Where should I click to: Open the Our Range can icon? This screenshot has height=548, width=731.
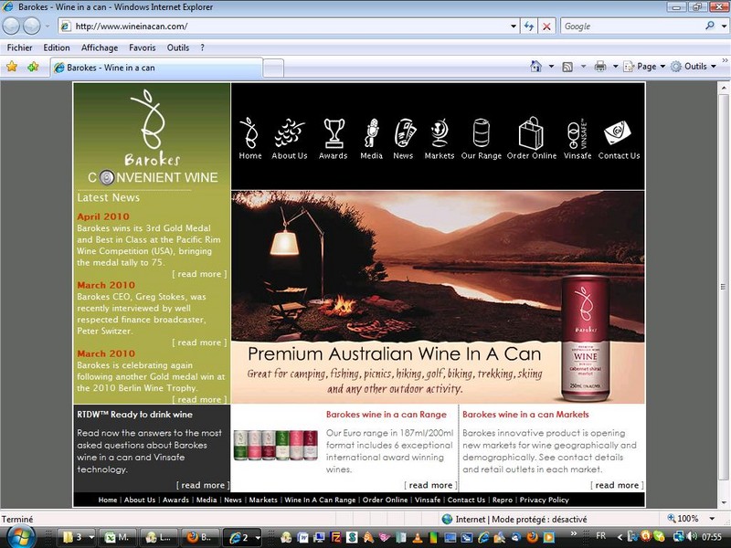(x=482, y=132)
